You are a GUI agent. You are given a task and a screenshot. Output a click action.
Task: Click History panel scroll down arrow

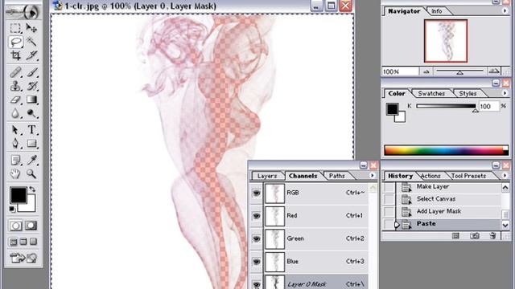(505, 225)
